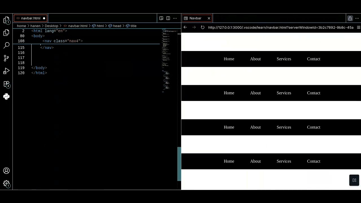Click Contact in the third navbar
Screen dimensions: 361x203
pyautogui.click(x=314, y=127)
